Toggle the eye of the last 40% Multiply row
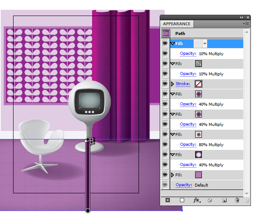The width and height of the screenshot is (253, 219). pyautogui.click(x=165, y=165)
